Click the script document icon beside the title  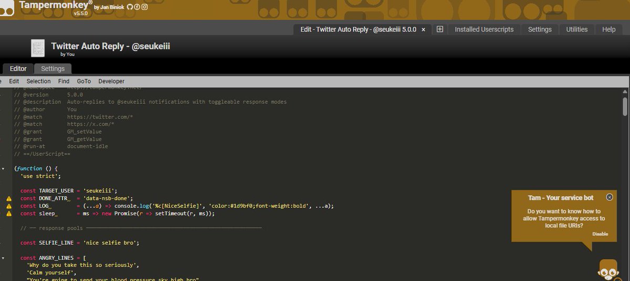click(x=38, y=48)
